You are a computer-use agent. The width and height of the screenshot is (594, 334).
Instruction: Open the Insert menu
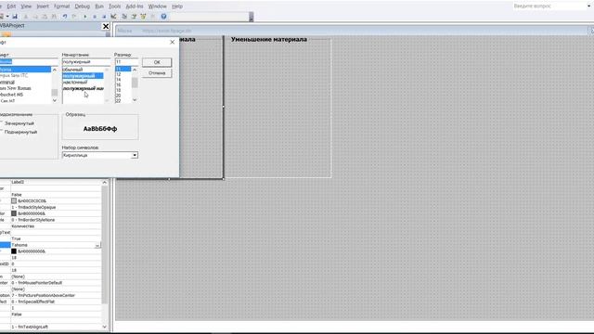43,6
